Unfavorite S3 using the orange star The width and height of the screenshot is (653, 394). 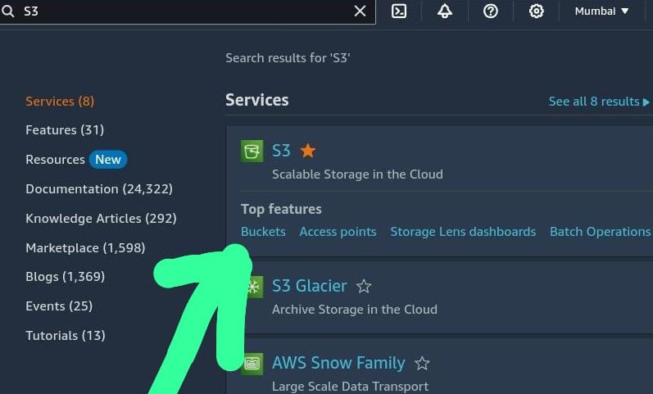click(x=308, y=151)
